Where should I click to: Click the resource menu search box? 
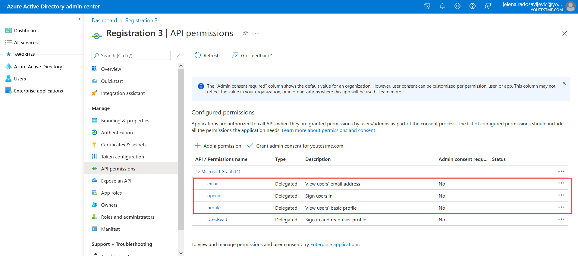click(131, 55)
